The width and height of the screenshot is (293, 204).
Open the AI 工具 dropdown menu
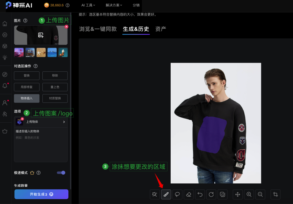coord(88,5)
